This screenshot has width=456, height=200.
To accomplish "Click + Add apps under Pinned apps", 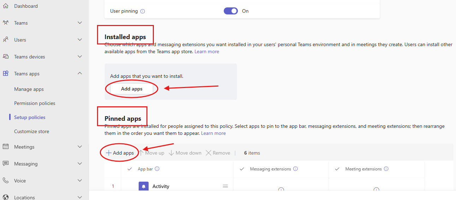I will [120, 153].
